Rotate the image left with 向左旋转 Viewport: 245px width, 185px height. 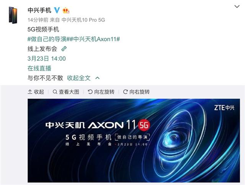[x=101, y=92]
